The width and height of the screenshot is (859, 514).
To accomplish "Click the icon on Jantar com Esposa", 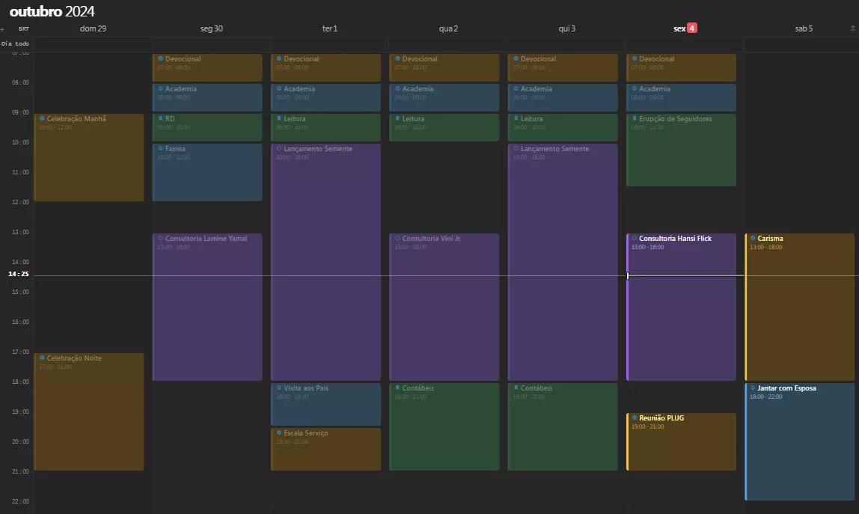I will point(752,388).
